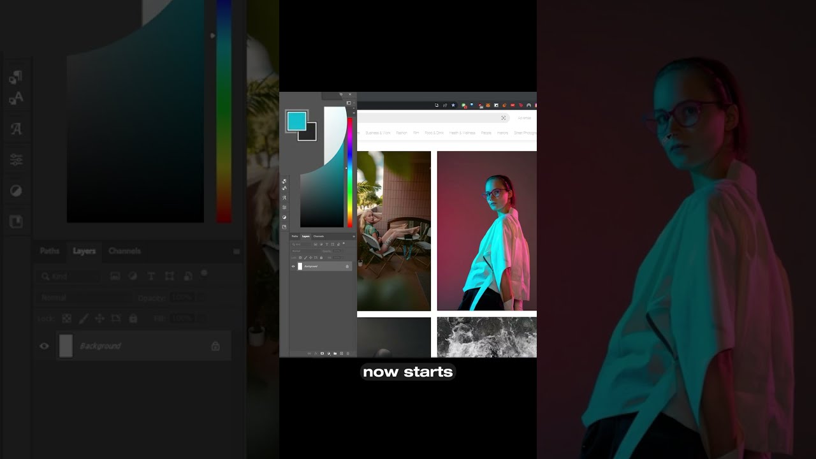Delete the layer with the trash icon
Image resolution: width=816 pixels, height=459 pixels.
coord(347,353)
